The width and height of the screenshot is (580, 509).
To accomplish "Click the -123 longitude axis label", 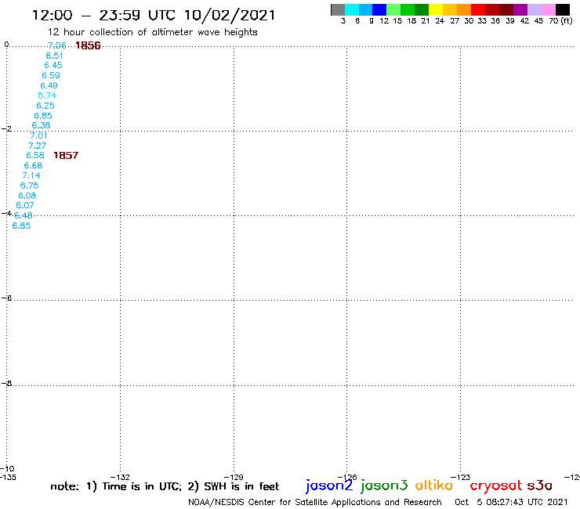I will click(x=461, y=477).
